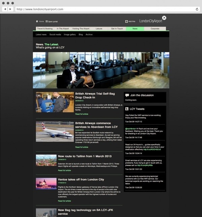Image resolution: width=202 pixels, height=217 pixels.
Task: Open the email services tweet link
Action: point(145,165)
